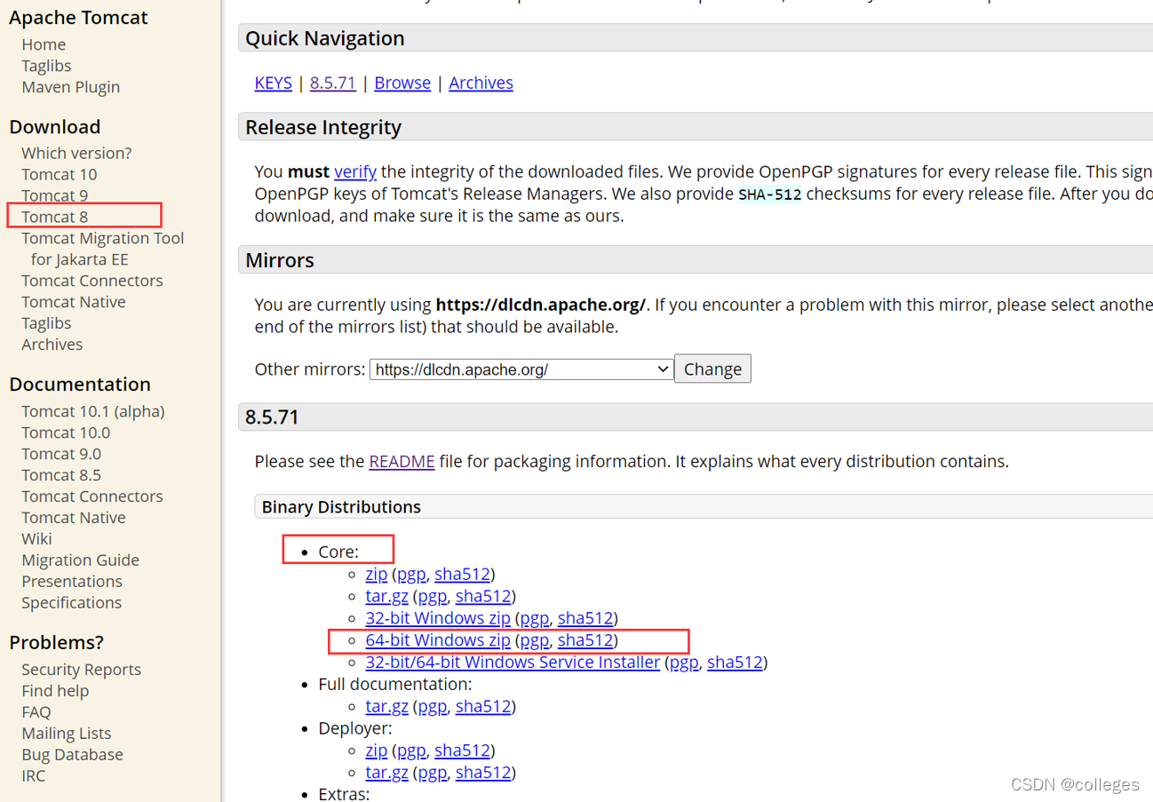Download Full documentation tar.gz

pos(386,707)
